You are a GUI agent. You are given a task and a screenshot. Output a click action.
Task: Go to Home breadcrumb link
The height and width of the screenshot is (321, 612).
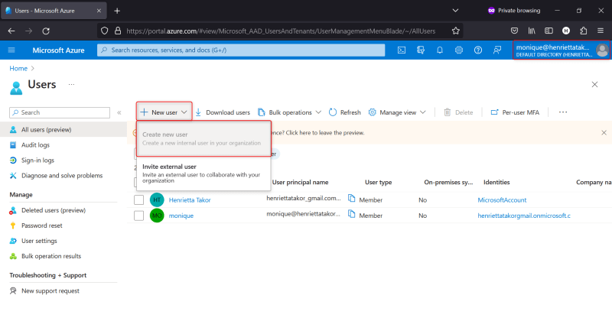[18, 68]
